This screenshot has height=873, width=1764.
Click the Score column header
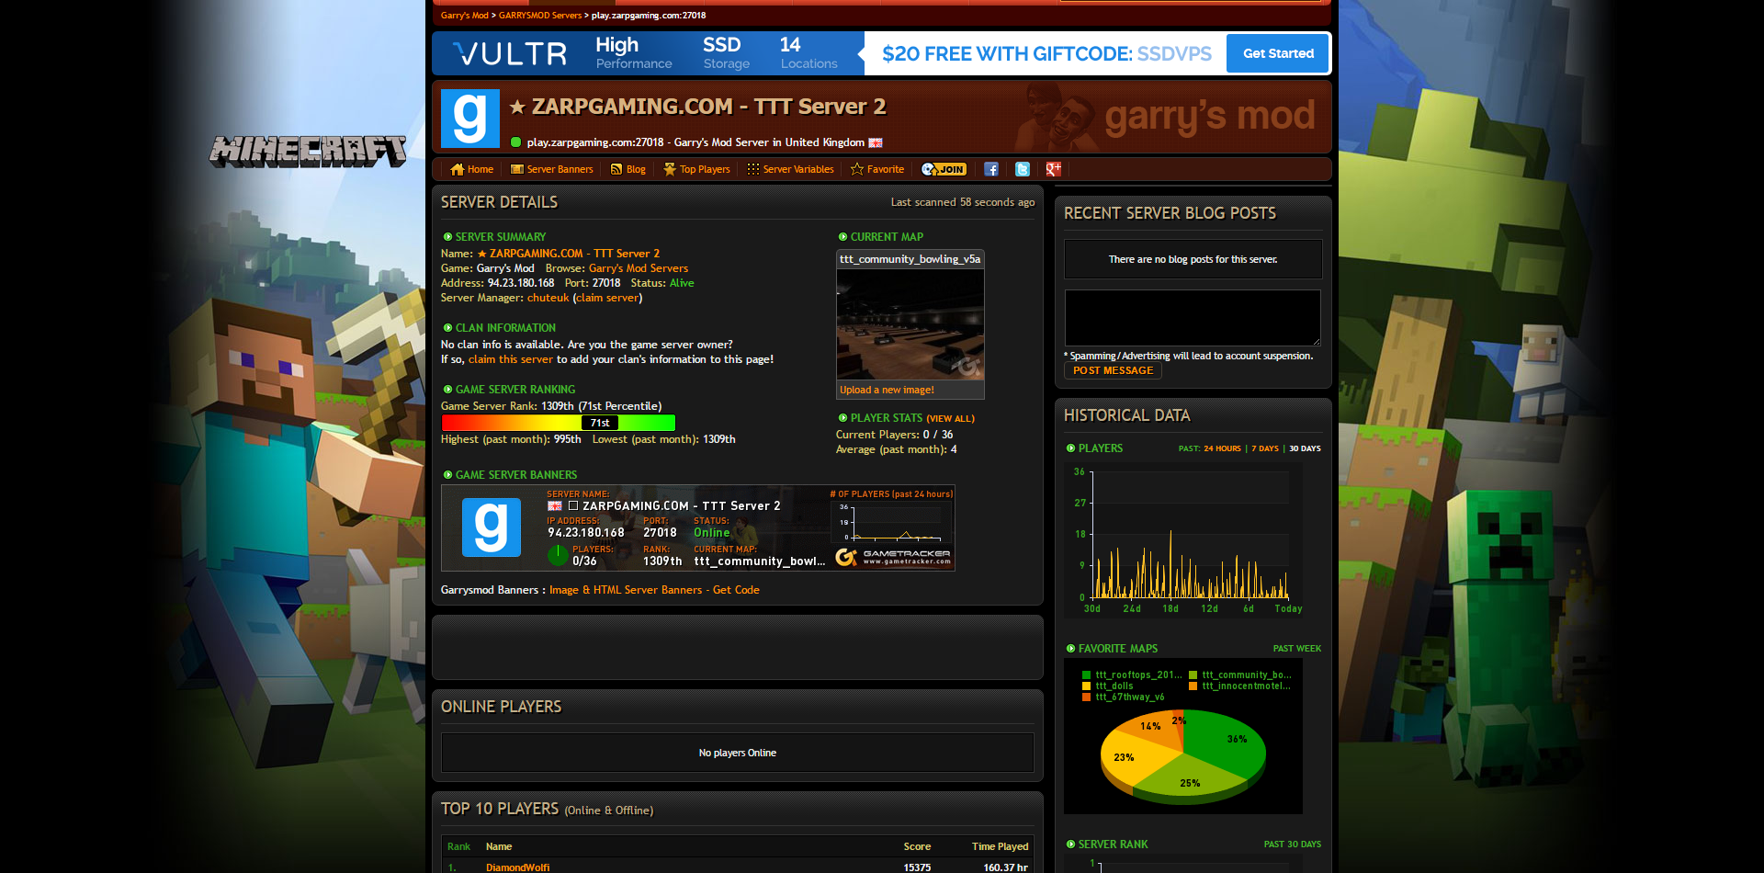coord(917,847)
